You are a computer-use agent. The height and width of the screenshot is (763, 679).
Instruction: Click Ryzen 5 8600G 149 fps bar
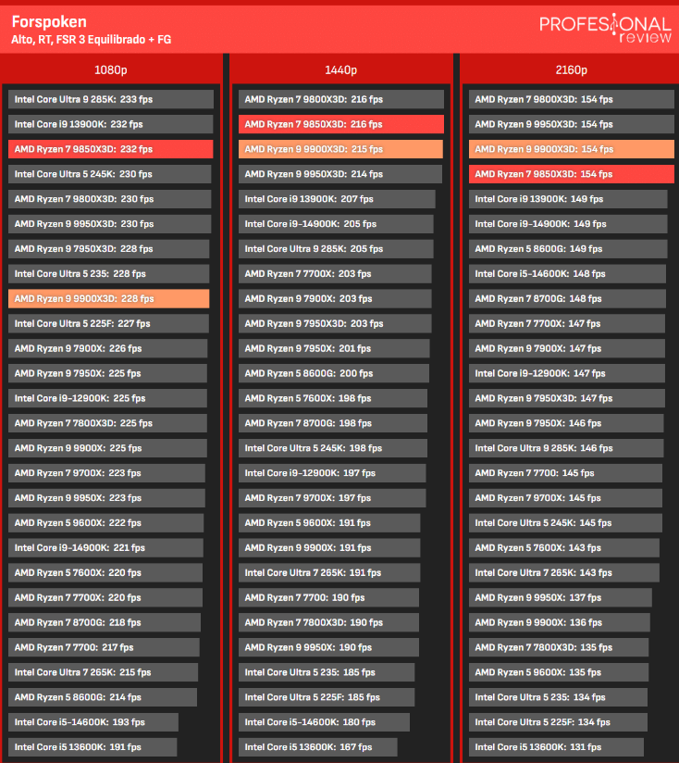pos(568,249)
